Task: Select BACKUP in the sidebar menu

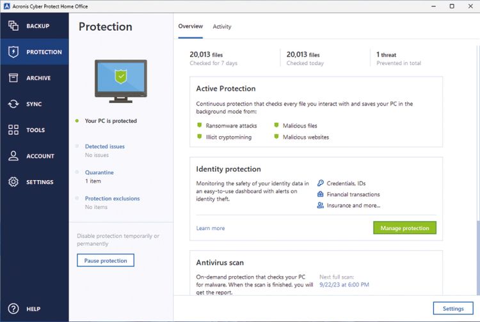Action: pyautogui.click(x=38, y=26)
